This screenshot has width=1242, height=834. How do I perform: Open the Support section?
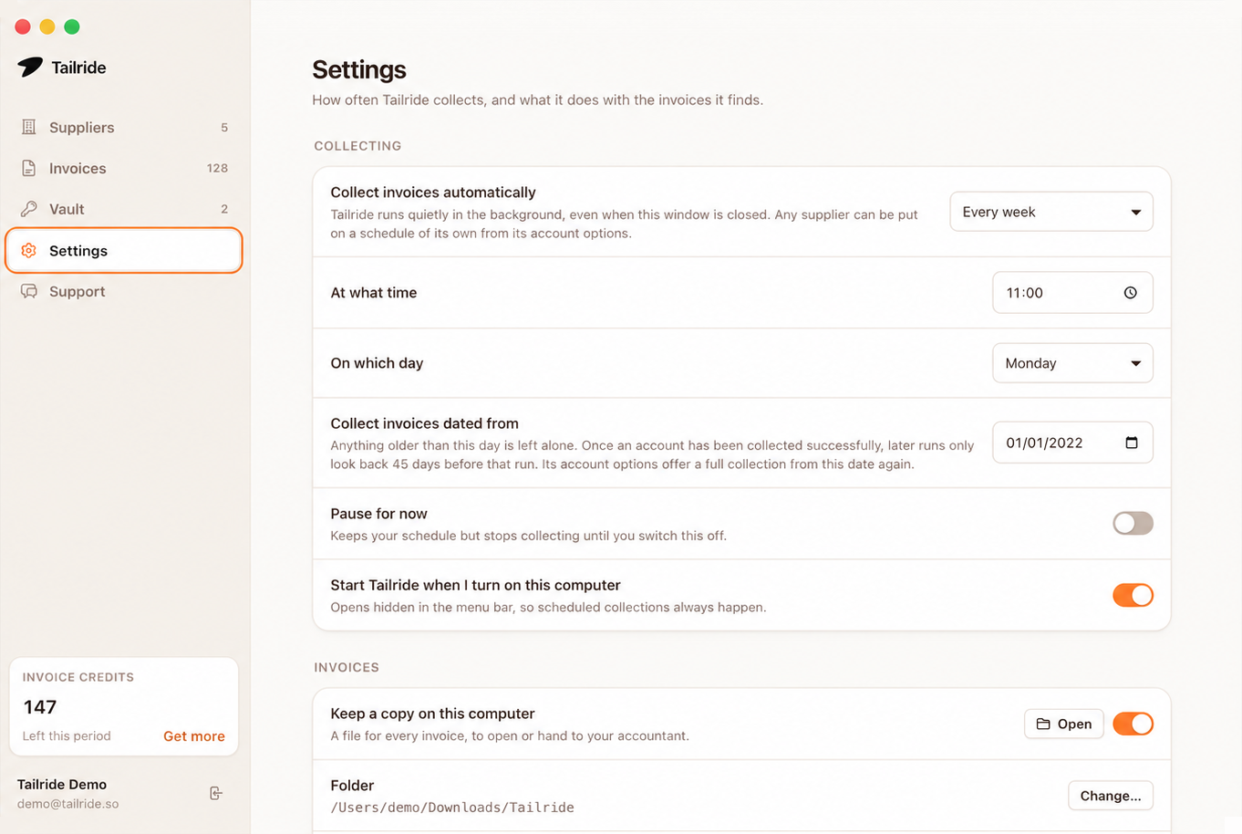(124, 291)
